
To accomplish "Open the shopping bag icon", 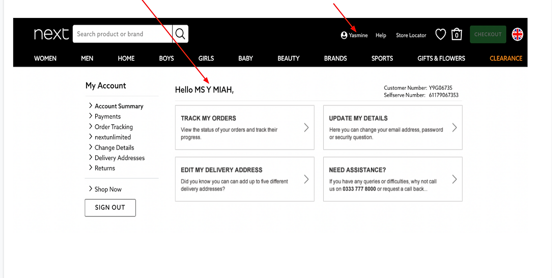I will pyautogui.click(x=456, y=34).
